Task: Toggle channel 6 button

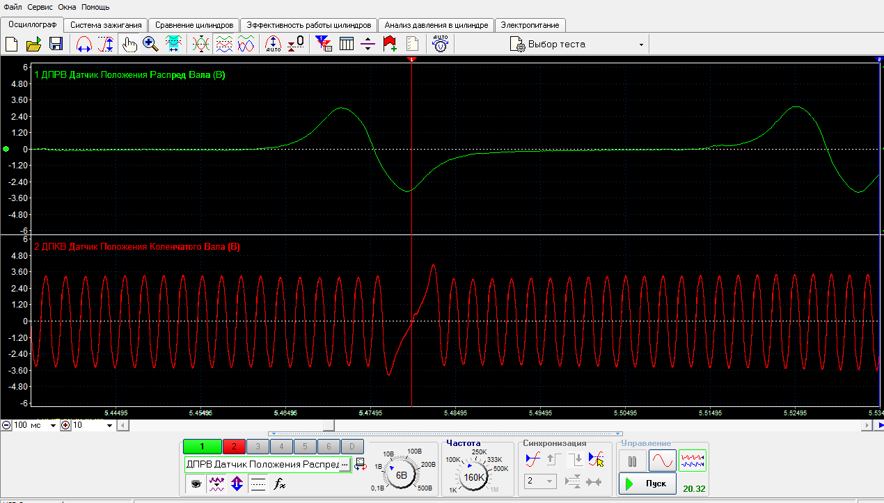Action: (329, 447)
